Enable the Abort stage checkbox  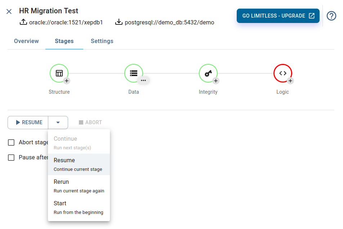pyautogui.click(x=11, y=142)
